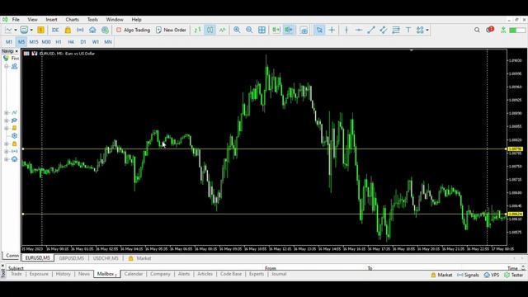The width and height of the screenshot is (528, 297).
Task: Open the VPS cloud toolbar icon
Action: click(92, 30)
